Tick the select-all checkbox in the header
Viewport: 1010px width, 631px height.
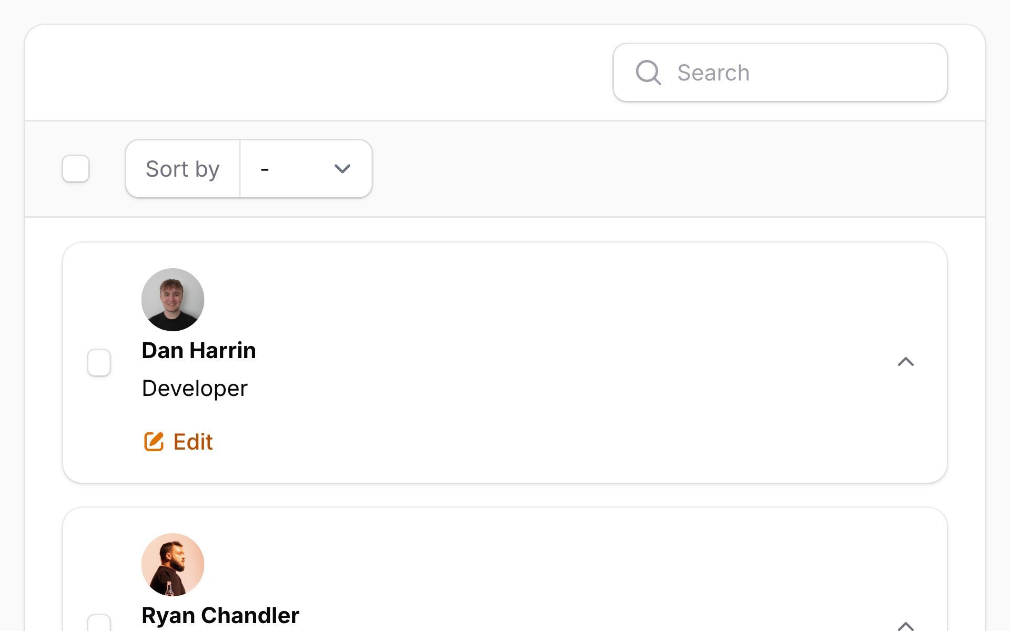coord(76,169)
